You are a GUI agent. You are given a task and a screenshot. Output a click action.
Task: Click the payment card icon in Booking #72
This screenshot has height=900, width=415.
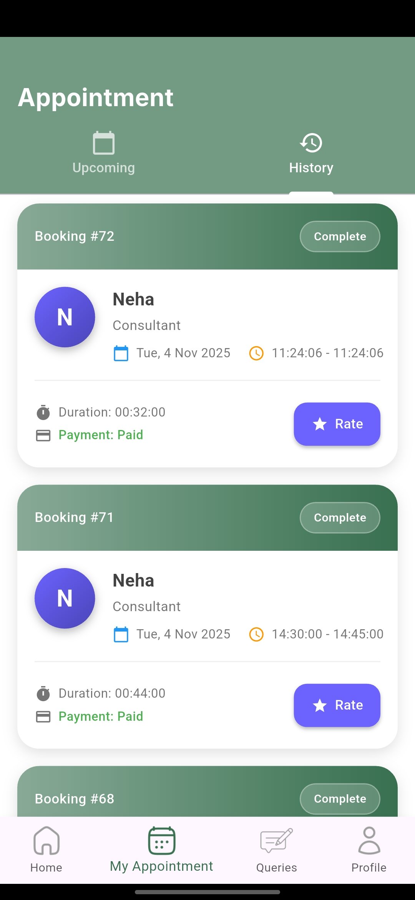[x=43, y=435]
